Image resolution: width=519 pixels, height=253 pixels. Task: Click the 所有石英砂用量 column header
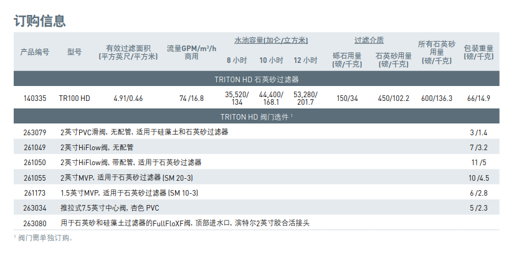pos(437,52)
